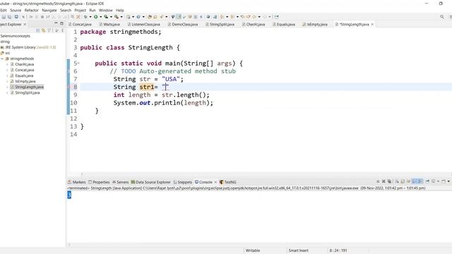Open the Search menu

(66, 10)
